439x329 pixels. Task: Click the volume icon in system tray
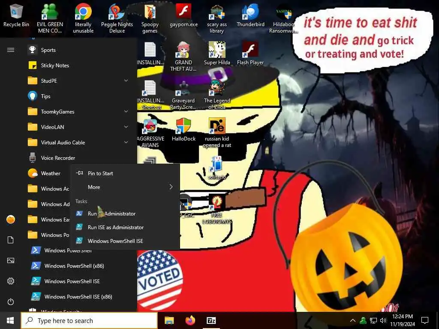tap(383, 320)
